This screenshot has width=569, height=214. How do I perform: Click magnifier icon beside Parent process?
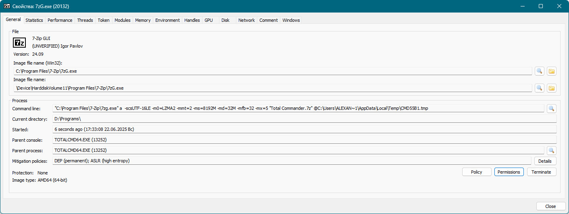551,151
